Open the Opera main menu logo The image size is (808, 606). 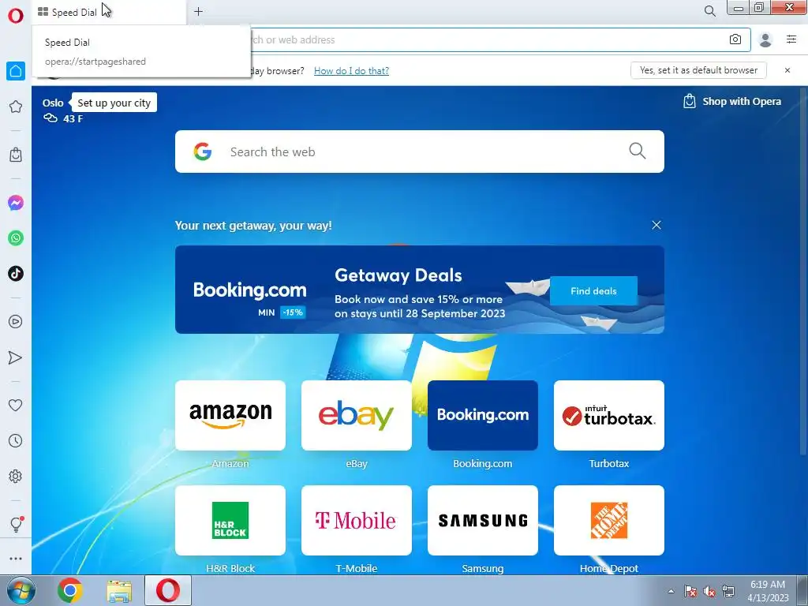(x=16, y=16)
